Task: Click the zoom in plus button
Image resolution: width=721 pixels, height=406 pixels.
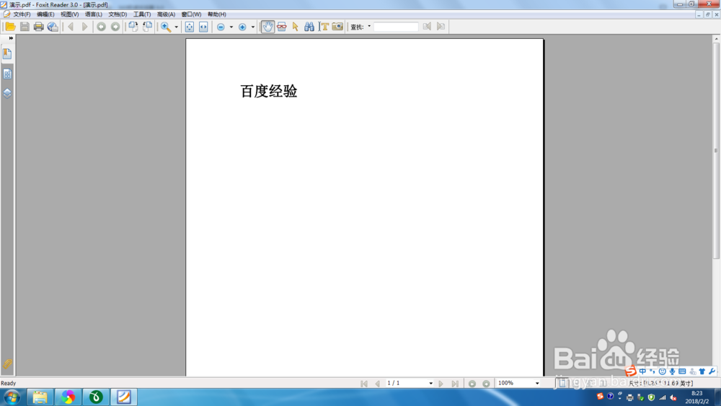Action: 242,27
